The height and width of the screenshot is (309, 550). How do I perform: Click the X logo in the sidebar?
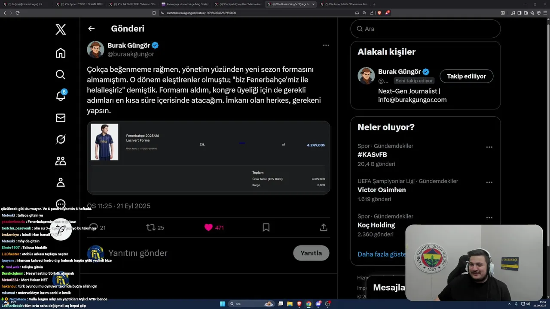(61, 29)
